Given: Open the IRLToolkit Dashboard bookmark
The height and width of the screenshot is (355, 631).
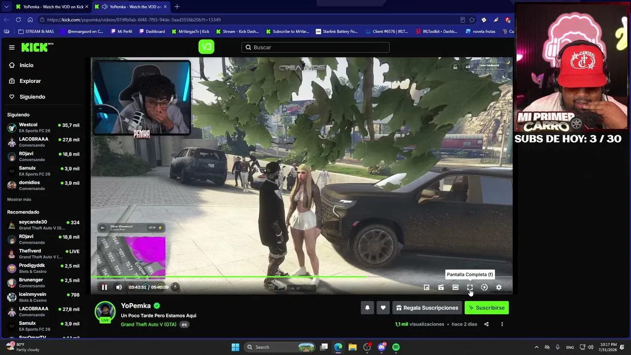Looking at the screenshot, I should [437, 32].
